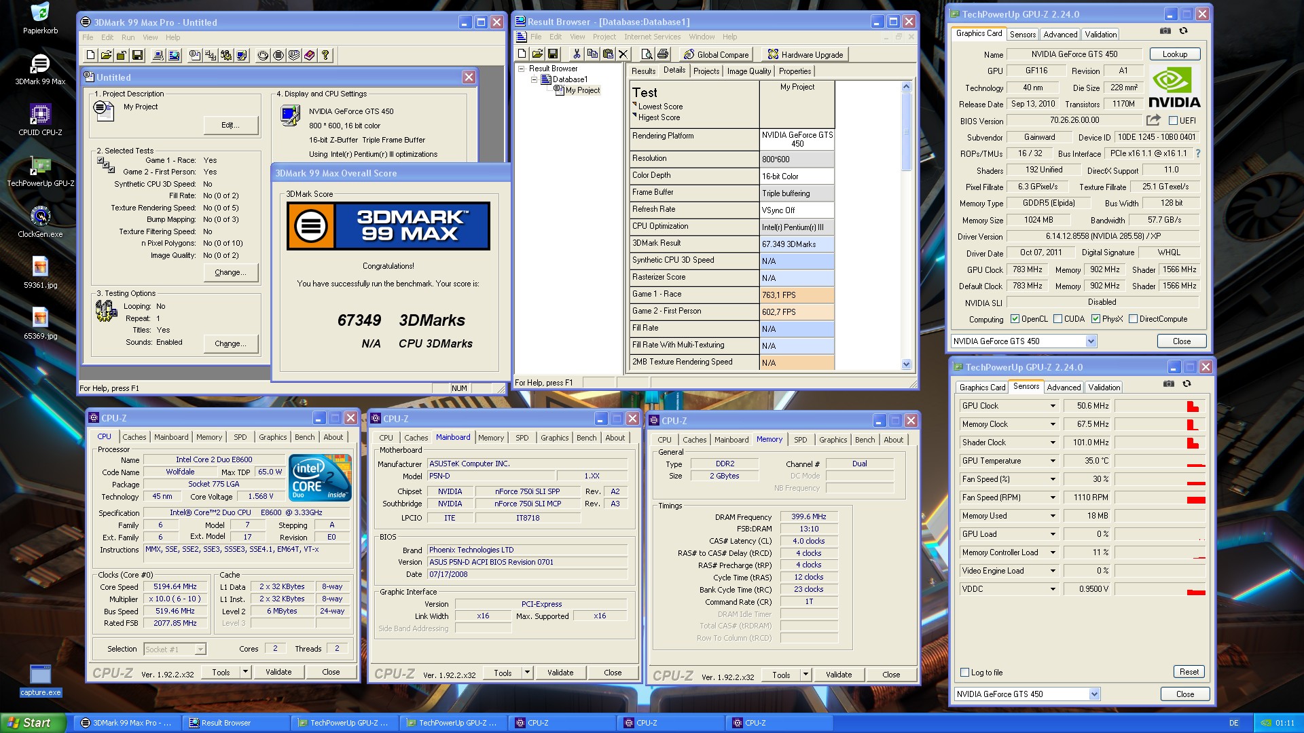Click Result Browser details vertical scrollbar thumb
This screenshot has height=733, width=1304.
[906, 132]
